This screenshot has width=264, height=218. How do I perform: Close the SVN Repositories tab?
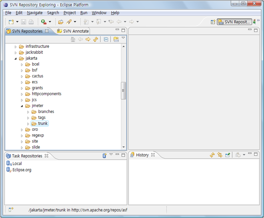point(47,31)
